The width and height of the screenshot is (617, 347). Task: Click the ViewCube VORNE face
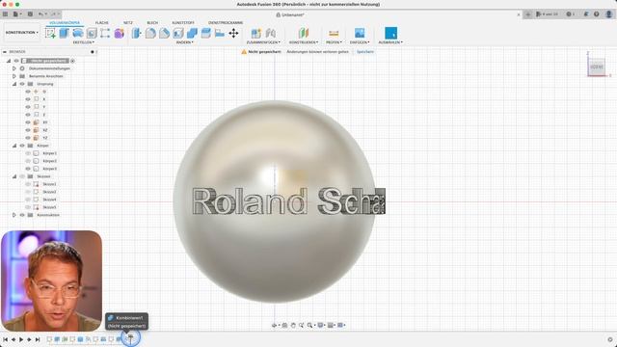tap(597, 67)
